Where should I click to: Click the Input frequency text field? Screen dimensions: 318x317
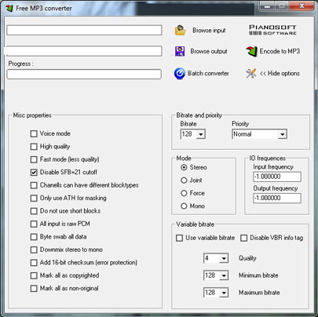point(277,177)
